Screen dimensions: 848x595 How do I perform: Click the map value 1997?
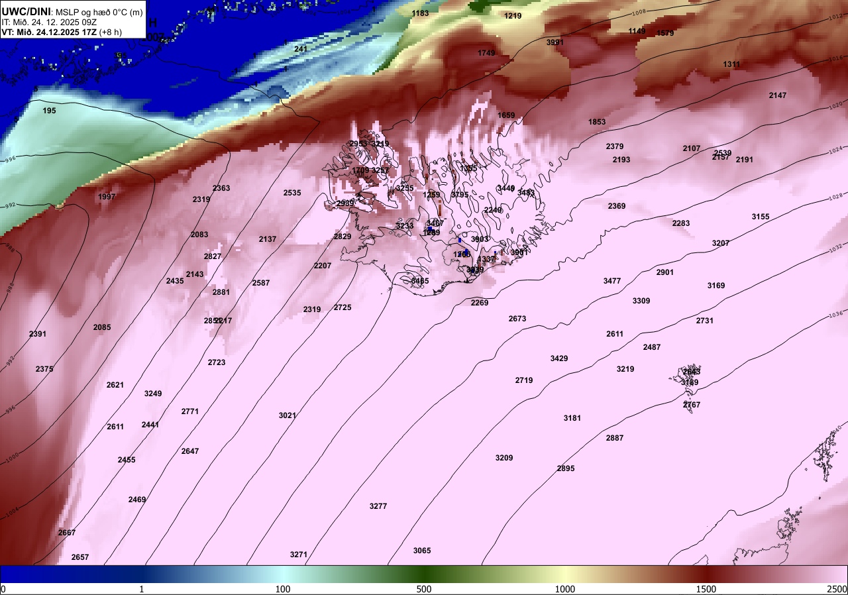(107, 197)
